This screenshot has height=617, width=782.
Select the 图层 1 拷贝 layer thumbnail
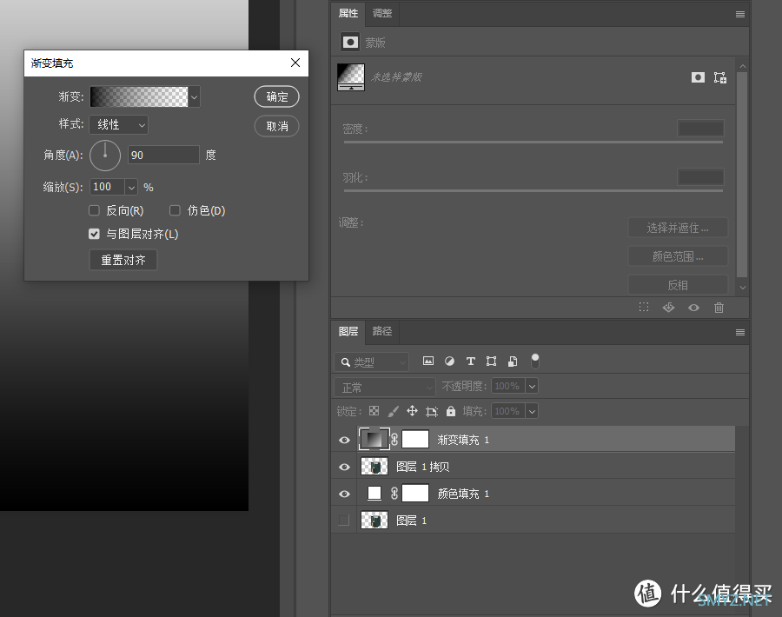(x=374, y=467)
